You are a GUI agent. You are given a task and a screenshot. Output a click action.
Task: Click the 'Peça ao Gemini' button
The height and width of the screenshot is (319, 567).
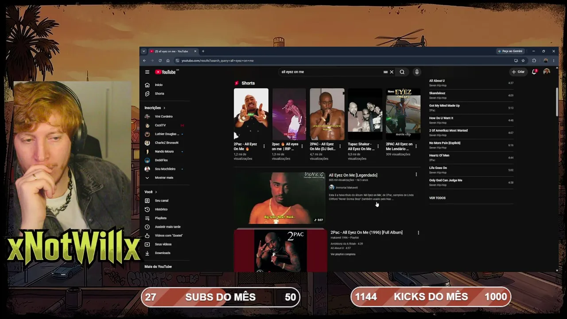tap(510, 51)
